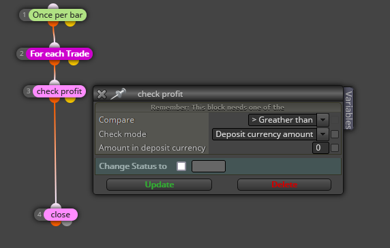The width and height of the screenshot is (390, 248).
Task: Click orange output connector of close block
Action: (x=56, y=223)
